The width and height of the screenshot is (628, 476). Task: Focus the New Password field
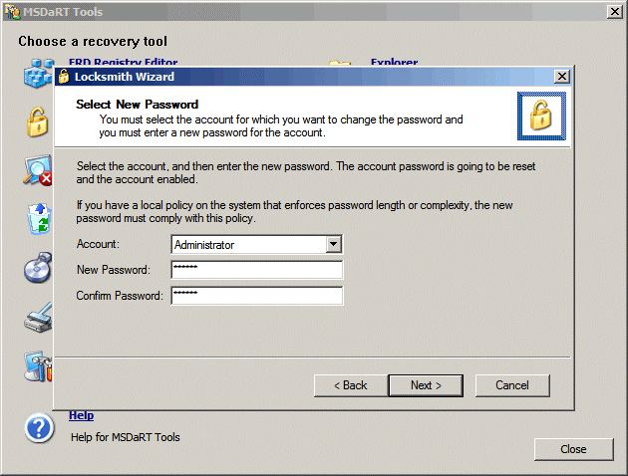[x=257, y=270]
